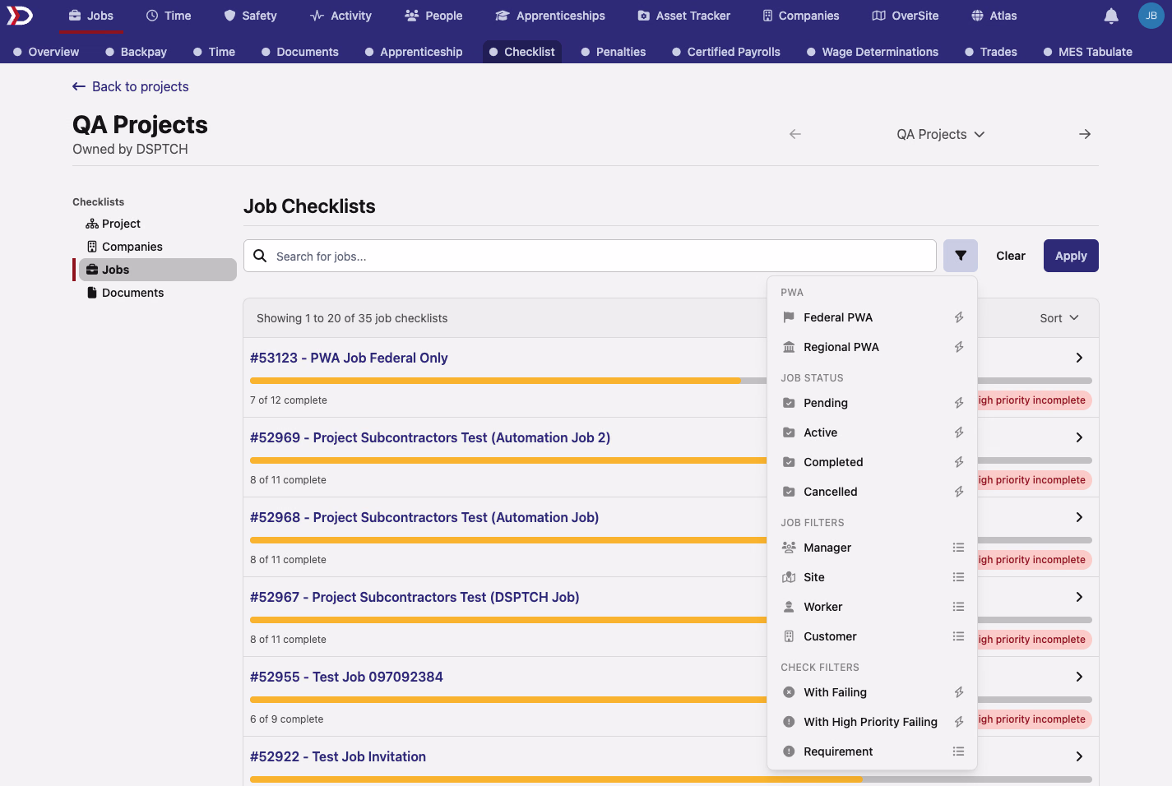Open job #52955 - Test Job 097092384
The height and width of the screenshot is (786, 1172).
coord(346,677)
